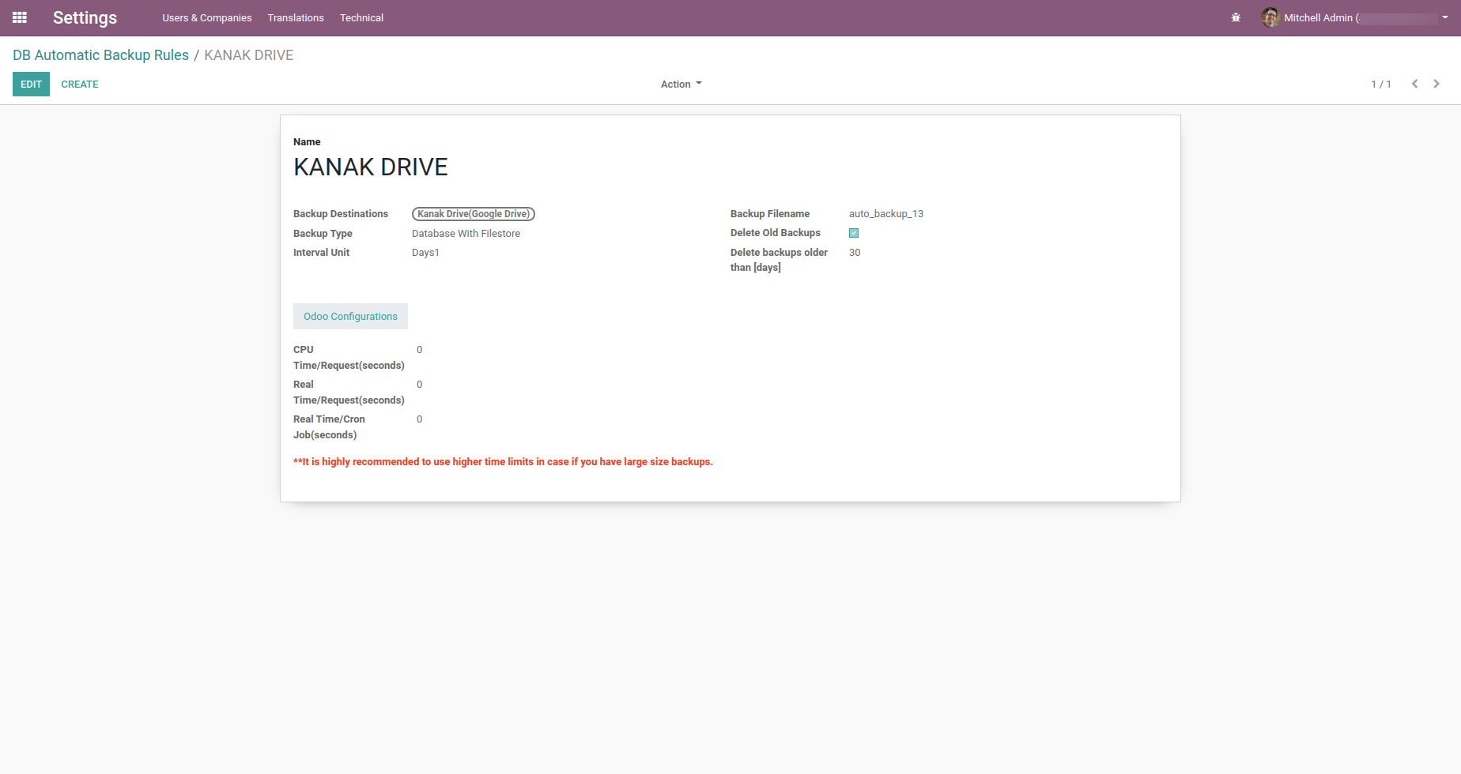Select the Odoo Configurations tab
The height and width of the screenshot is (774, 1461).
350,316
